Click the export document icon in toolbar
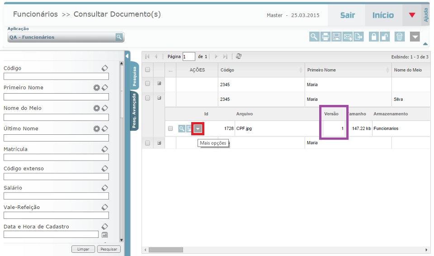 pos(359,37)
